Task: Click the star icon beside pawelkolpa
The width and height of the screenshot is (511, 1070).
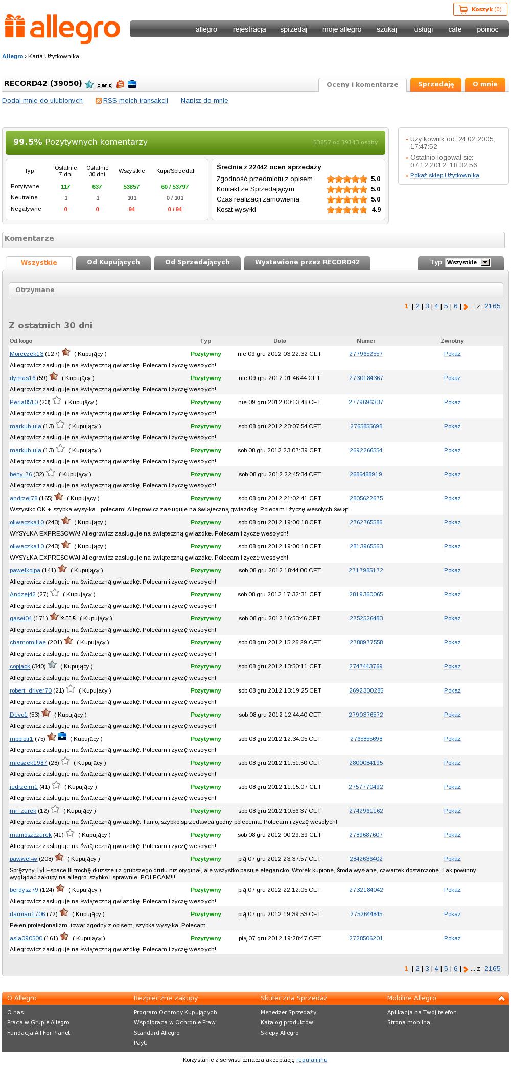Action: [x=62, y=569]
